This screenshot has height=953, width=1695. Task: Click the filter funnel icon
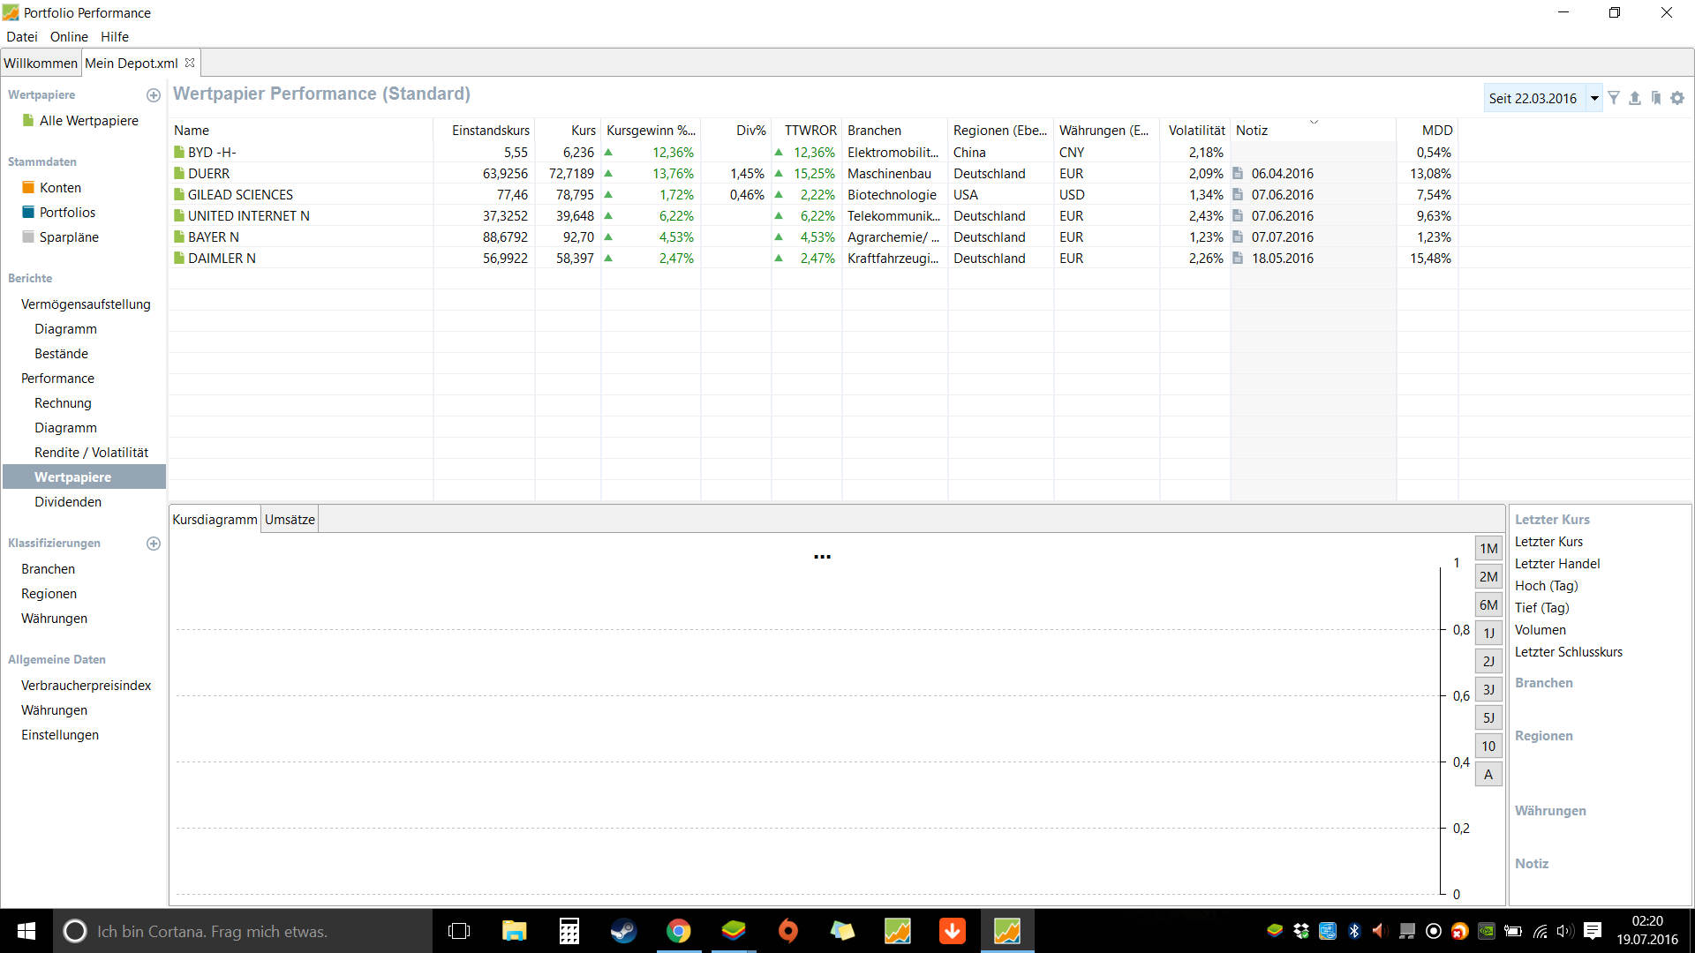(1614, 98)
